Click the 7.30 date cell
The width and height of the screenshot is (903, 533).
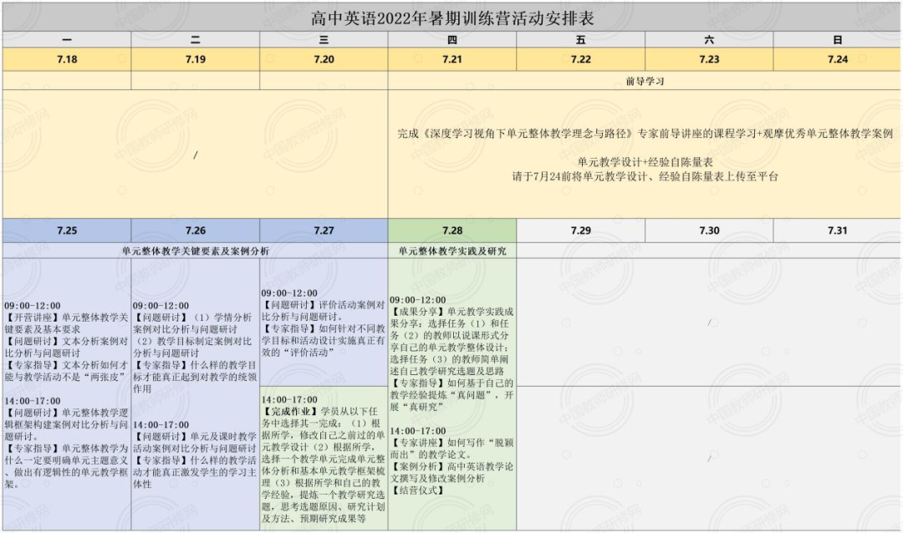click(x=709, y=231)
